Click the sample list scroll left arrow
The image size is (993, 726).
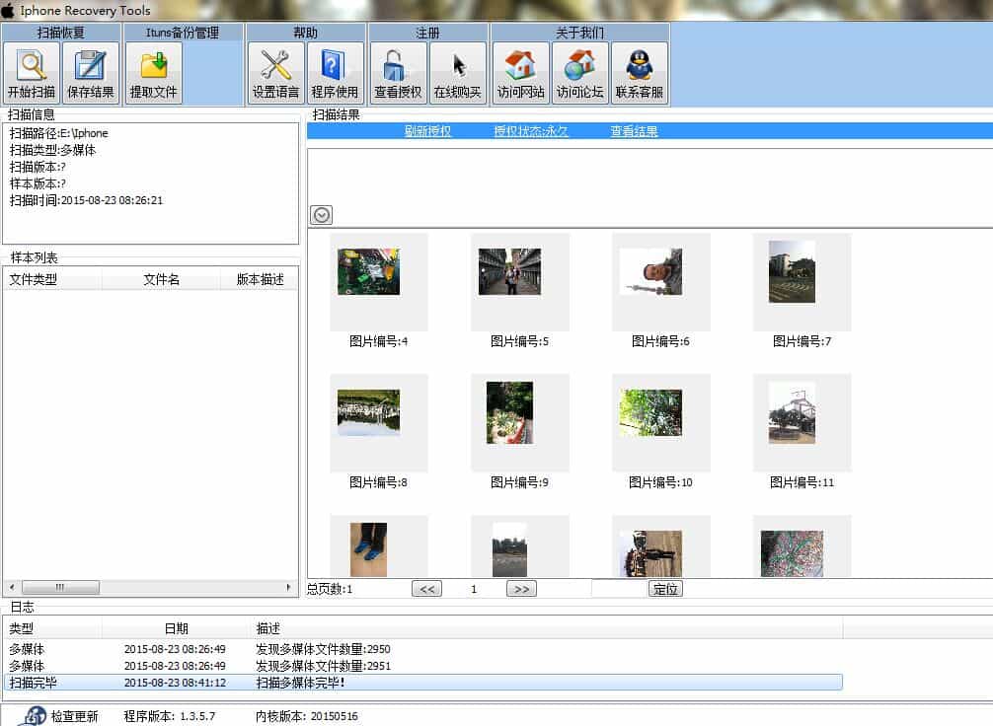coord(12,587)
